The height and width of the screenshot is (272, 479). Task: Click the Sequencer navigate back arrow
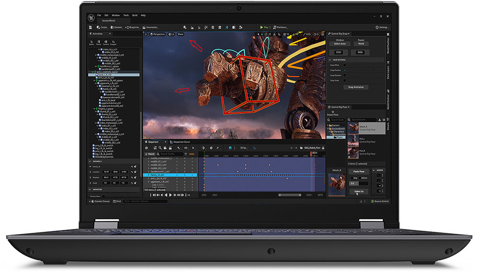click(292, 148)
